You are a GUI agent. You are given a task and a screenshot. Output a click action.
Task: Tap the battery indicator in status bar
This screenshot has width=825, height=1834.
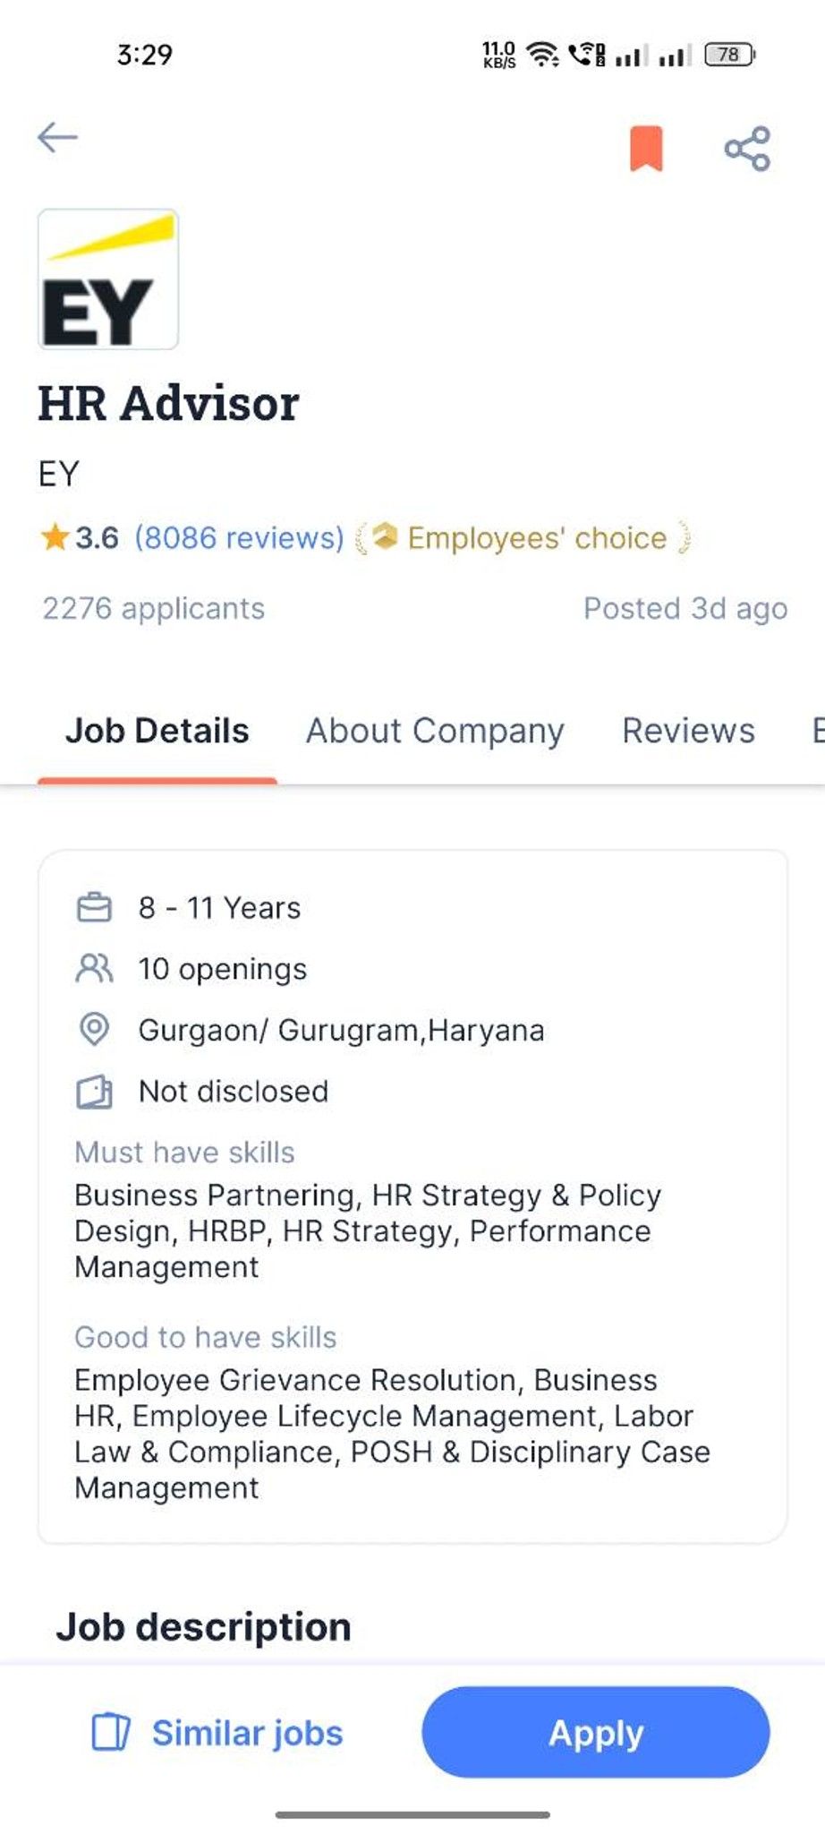point(730,55)
